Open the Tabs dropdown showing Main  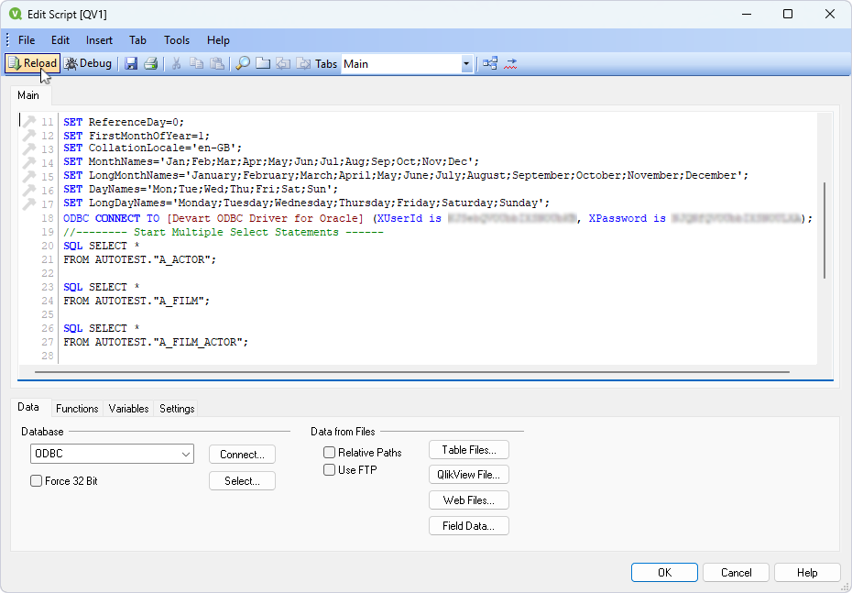pos(466,64)
